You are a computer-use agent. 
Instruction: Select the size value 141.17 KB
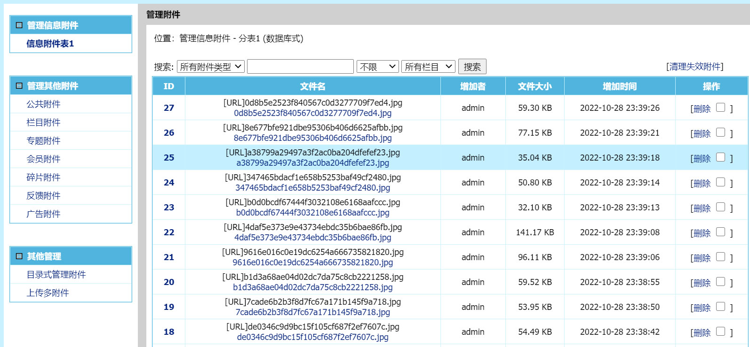[535, 232]
